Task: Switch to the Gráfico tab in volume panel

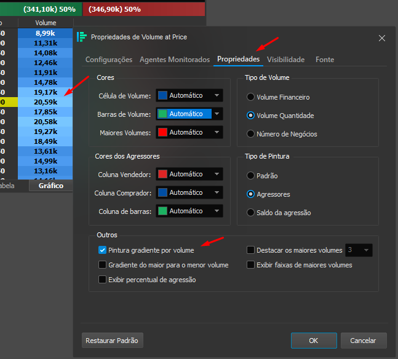Action: pos(51,186)
